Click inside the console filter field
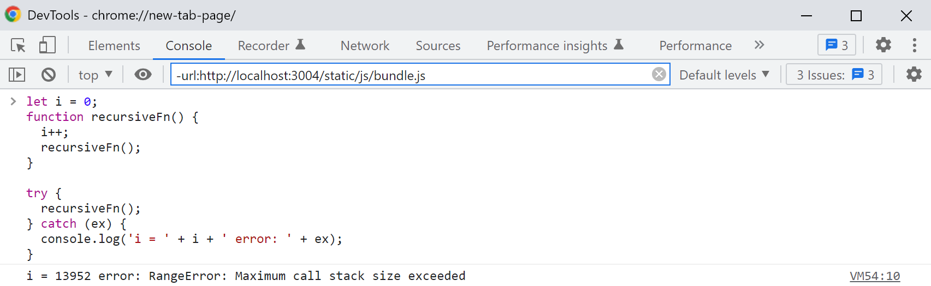Screen dimensions: 931x286 (x=410, y=75)
